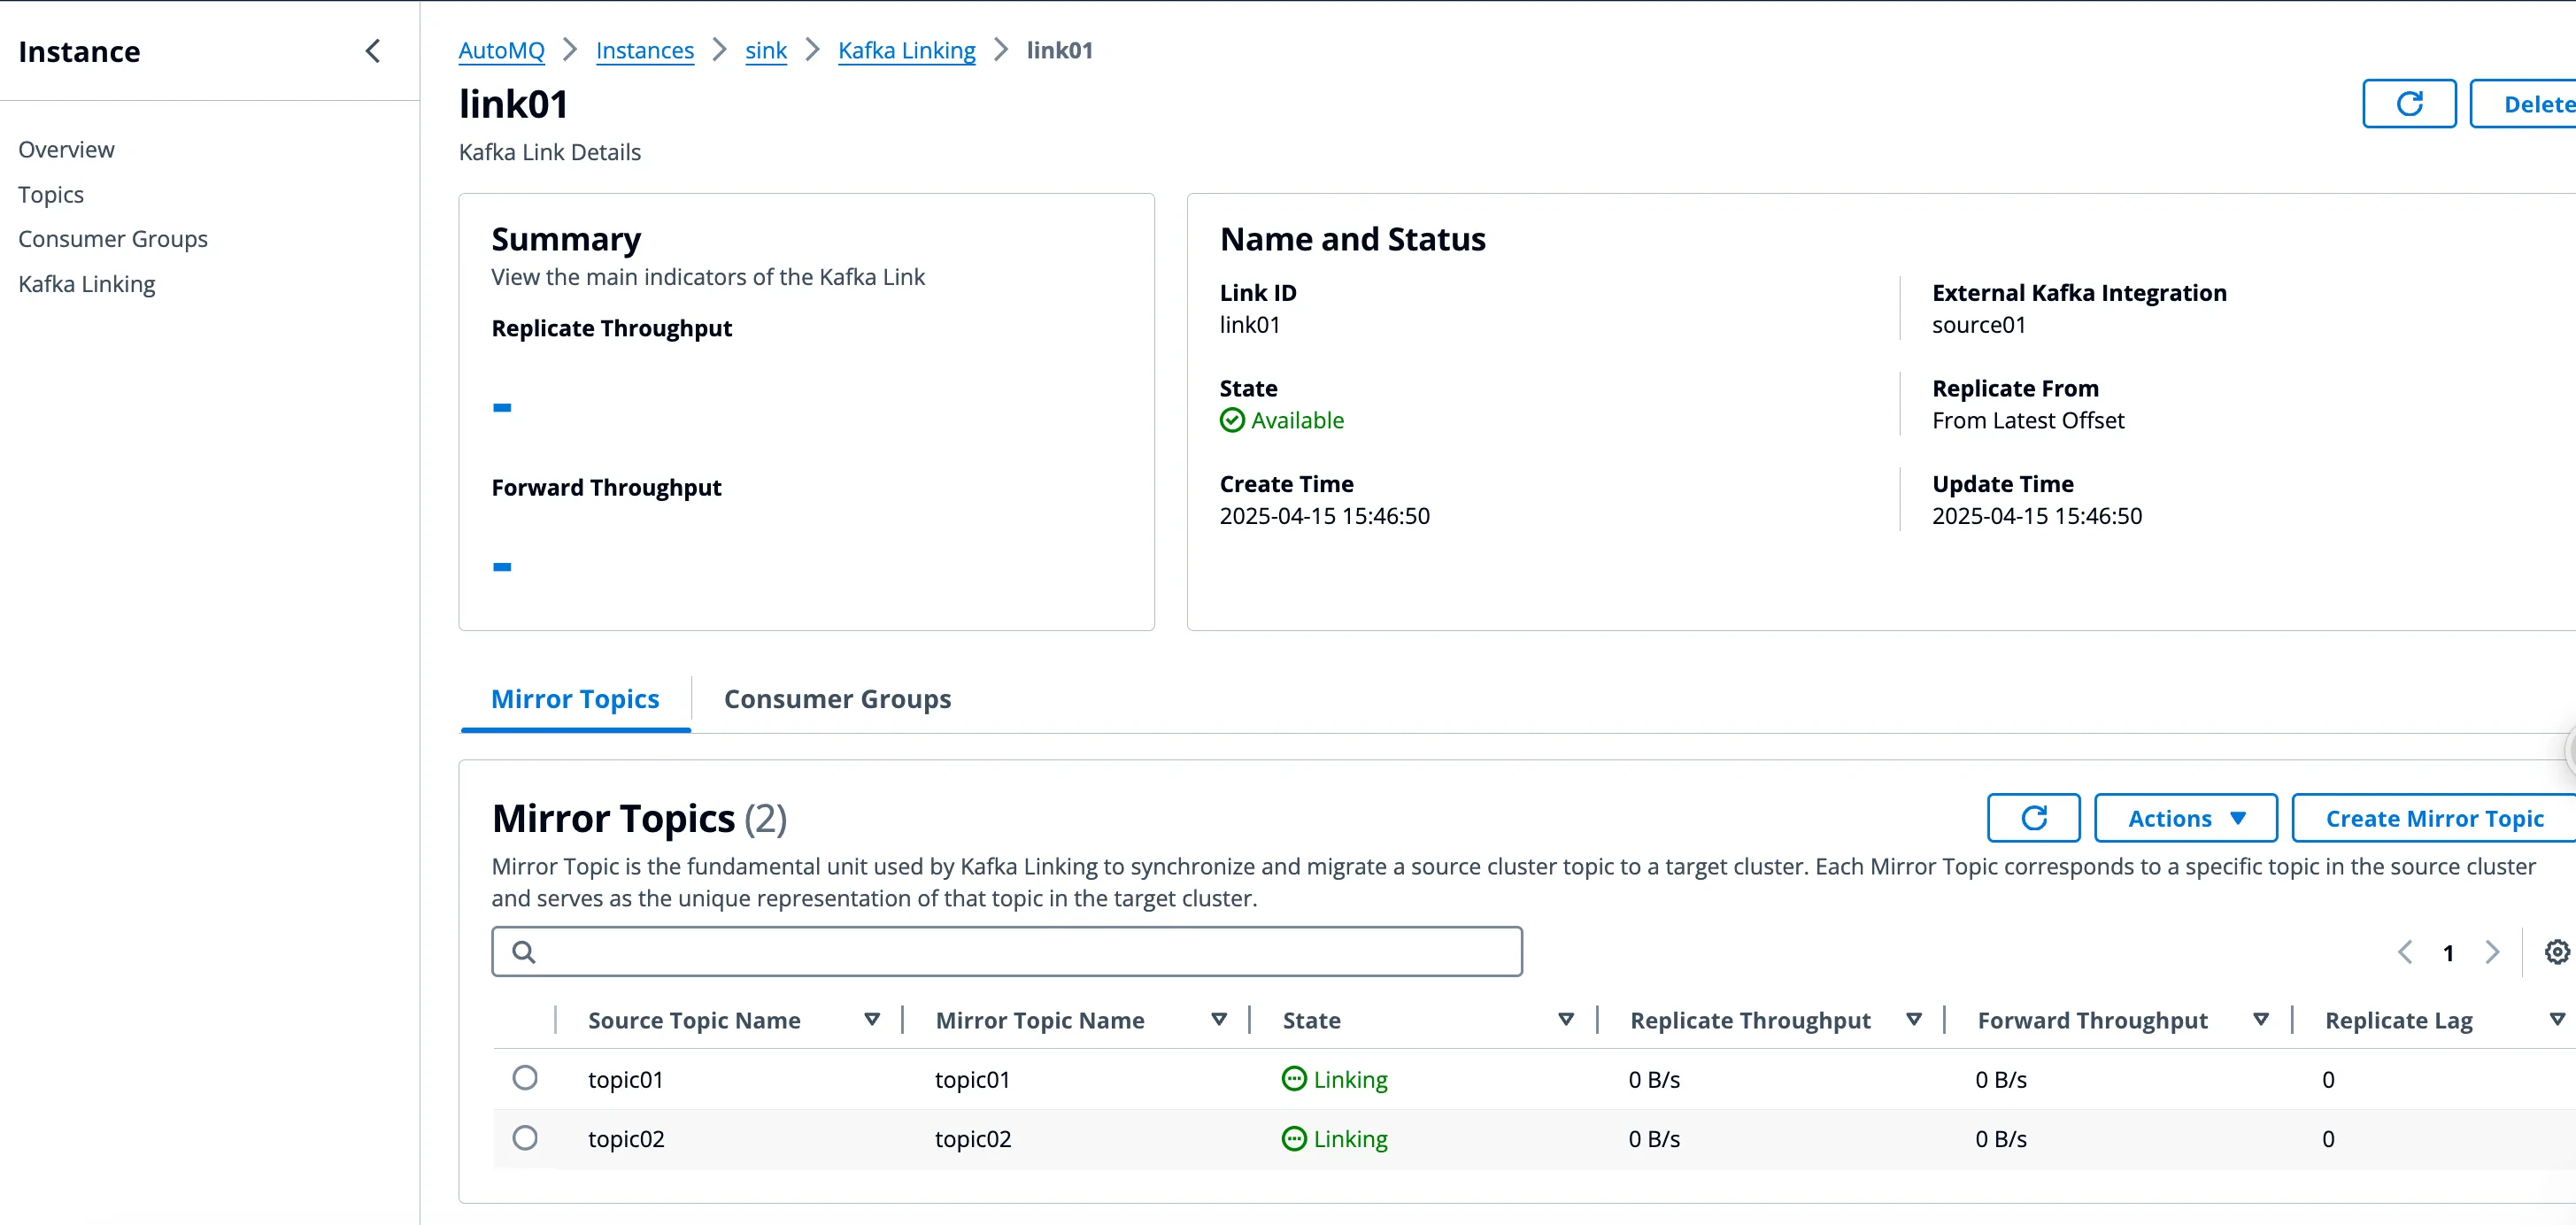
Task: Go to the next page of topics
Action: click(2492, 951)
